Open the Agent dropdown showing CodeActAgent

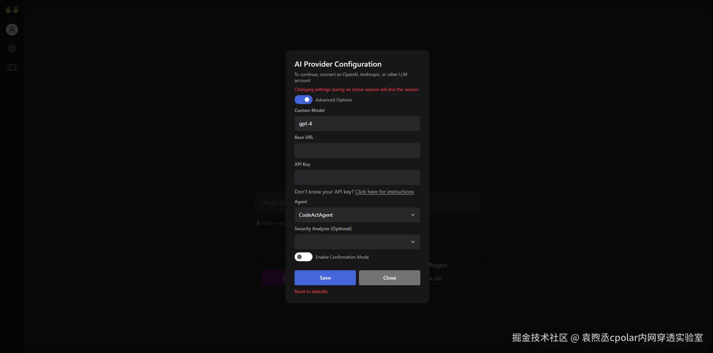click(x=357, y=215)
